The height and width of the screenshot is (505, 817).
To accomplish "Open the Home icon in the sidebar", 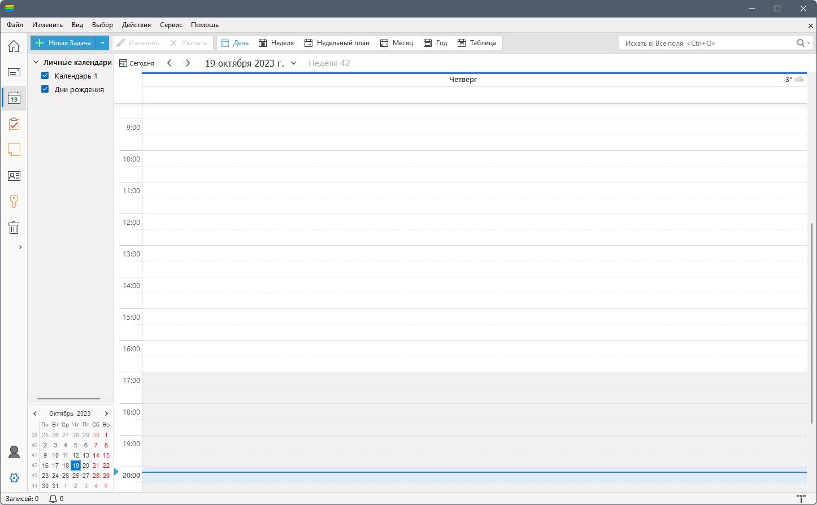I will pyautogui.click(x=14, y=46).
